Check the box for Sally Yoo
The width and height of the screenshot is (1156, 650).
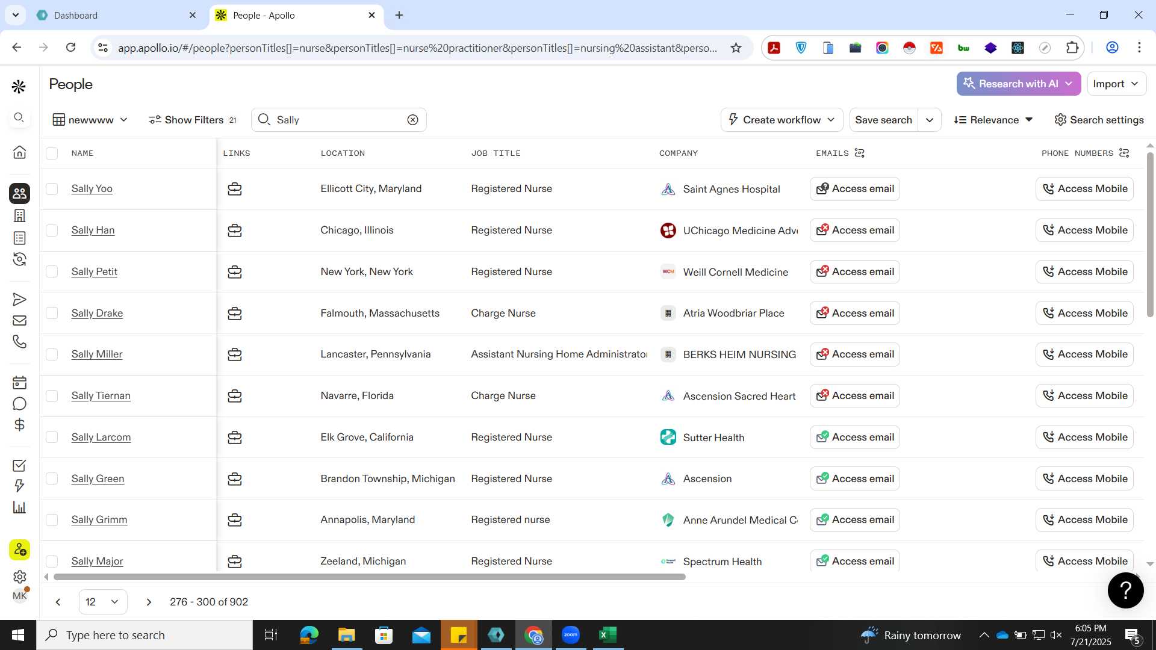click(x=52, y=189)
